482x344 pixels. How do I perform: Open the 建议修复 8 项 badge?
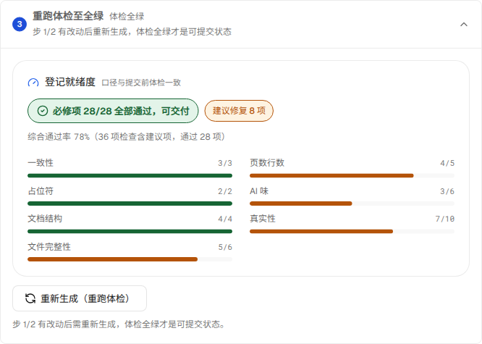click(239, 111)
